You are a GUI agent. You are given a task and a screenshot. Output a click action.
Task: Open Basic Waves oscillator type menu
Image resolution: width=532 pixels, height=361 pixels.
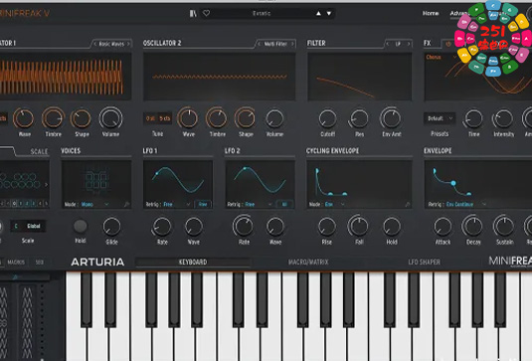click(x=111, y=44)
